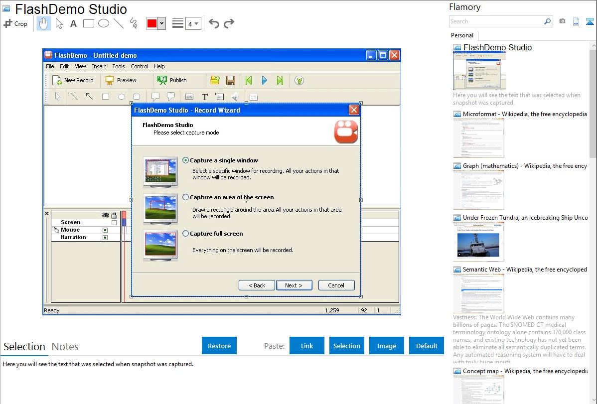Screen dimensions: 597x404
Task: Click the Default paste button
Action: coord(427,346)
